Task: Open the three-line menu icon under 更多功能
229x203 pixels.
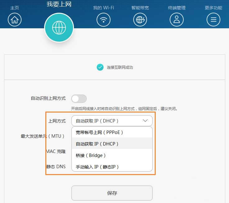Action: [213, 20]
